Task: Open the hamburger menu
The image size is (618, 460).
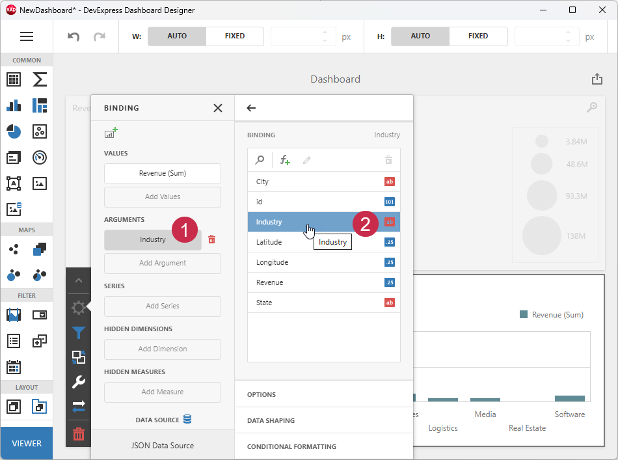Action: coord(27,36)
